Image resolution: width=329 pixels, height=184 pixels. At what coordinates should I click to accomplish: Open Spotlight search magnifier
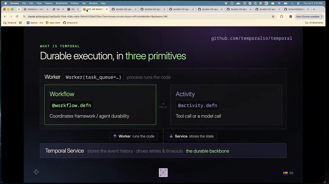pos(292,3)
